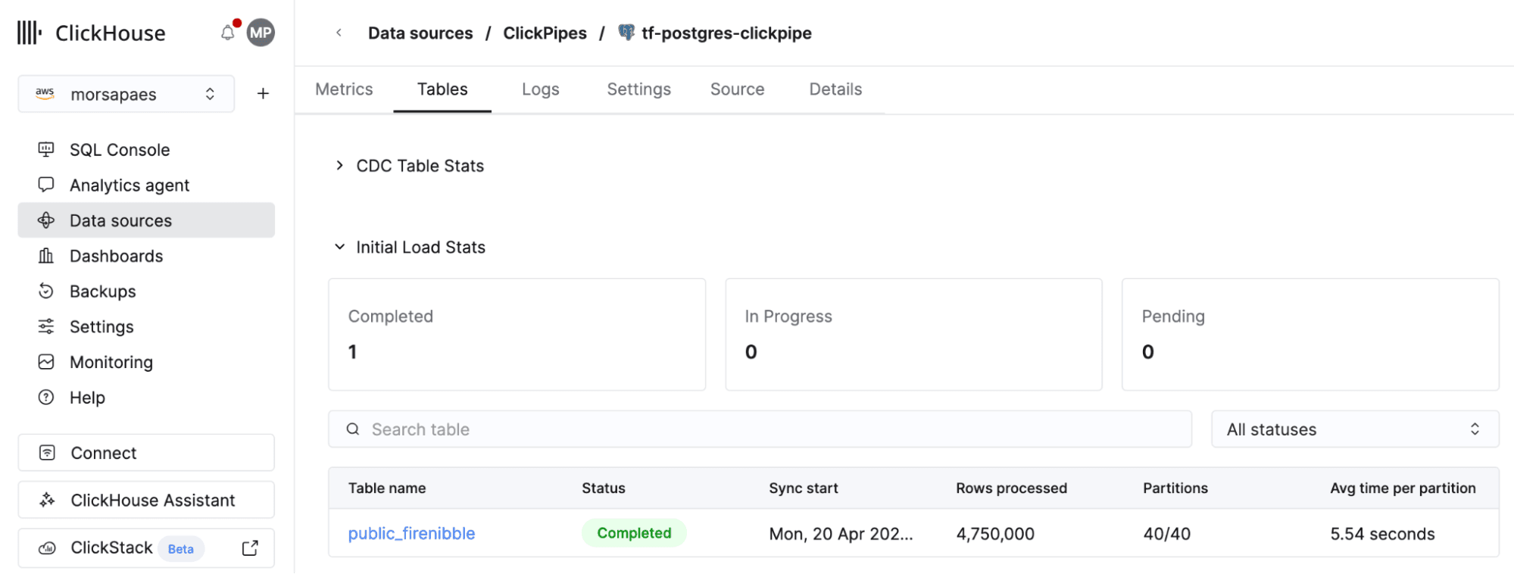Open the Source tab
This screenshot has width=1514, height=574.
(737, 89)
